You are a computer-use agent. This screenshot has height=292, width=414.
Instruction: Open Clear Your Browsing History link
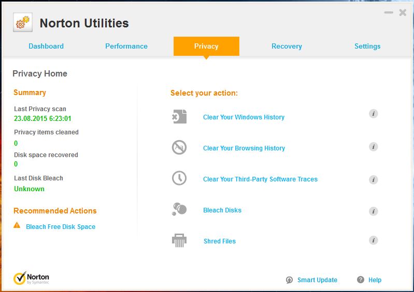244,148
